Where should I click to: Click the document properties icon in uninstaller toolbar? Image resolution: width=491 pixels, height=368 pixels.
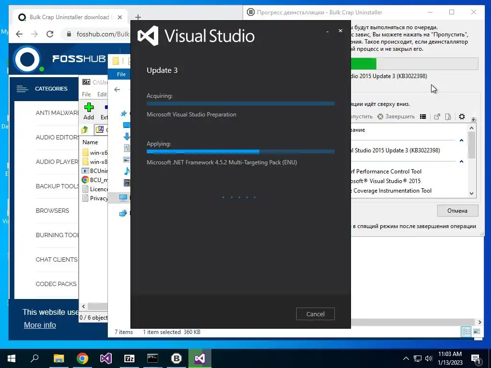pyautogui.click(x=448, y=117)
